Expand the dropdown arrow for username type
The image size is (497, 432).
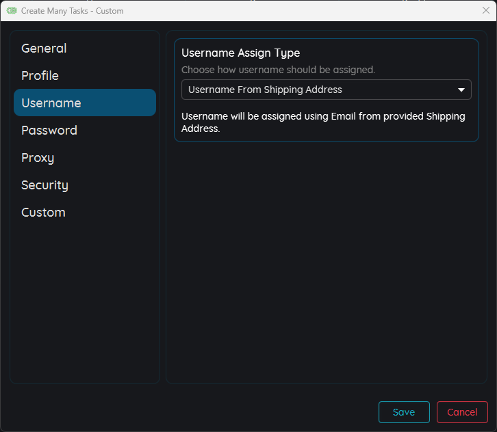coord(461,90)
